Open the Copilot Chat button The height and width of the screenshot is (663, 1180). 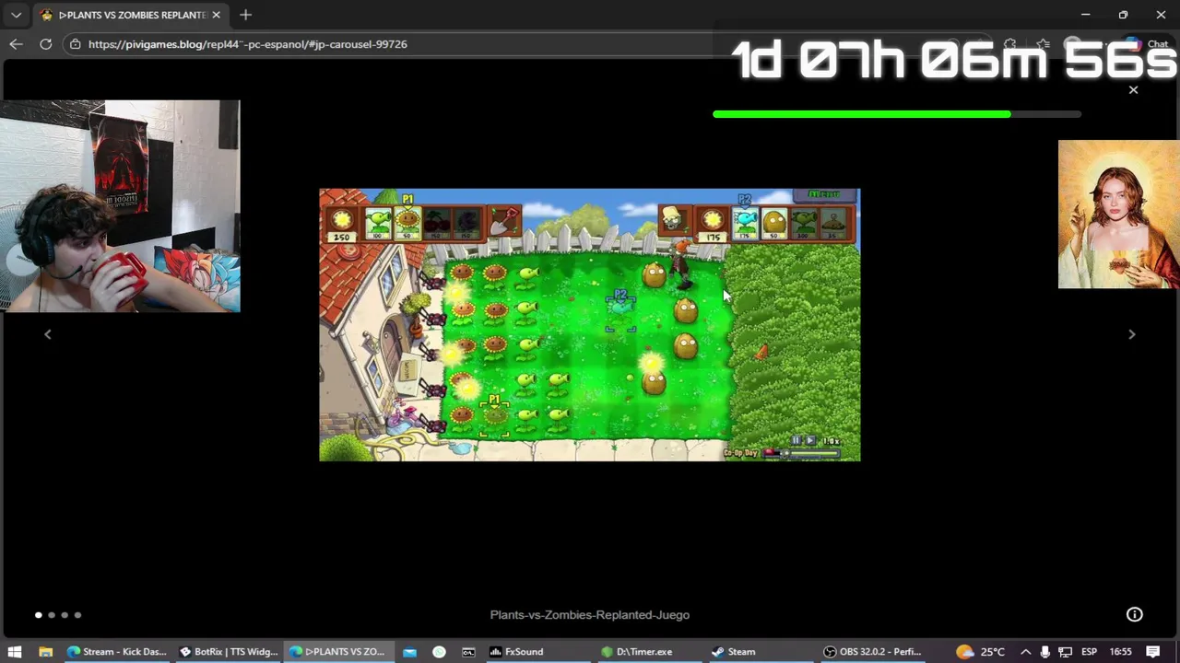[1147, 43]
